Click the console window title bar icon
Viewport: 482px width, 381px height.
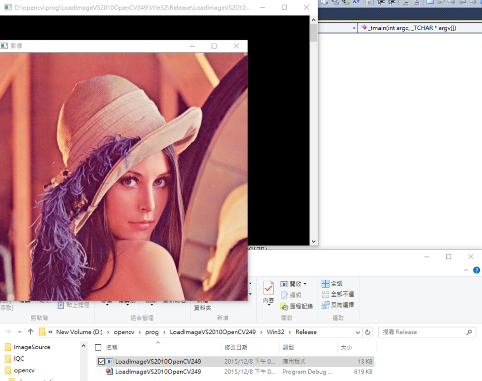point(8,7)
